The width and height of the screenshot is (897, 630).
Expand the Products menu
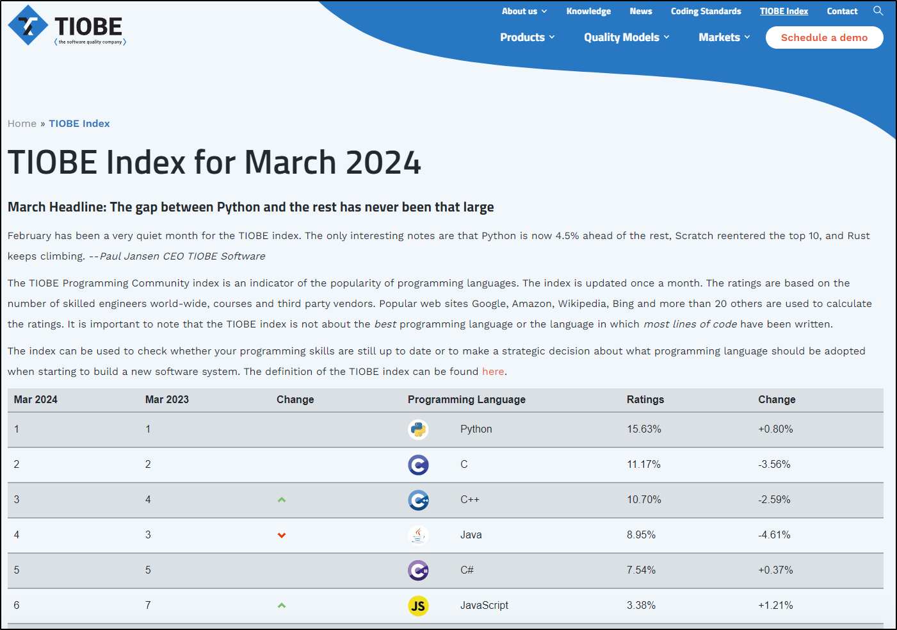click(528, 37)
